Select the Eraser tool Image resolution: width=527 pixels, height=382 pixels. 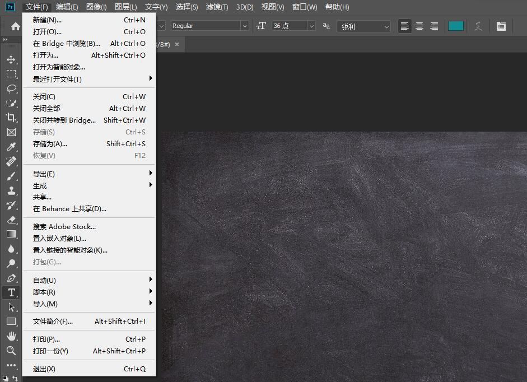point(11,220)
